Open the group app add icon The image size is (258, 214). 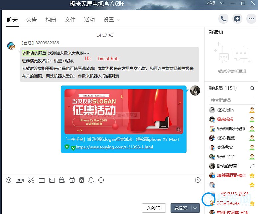pos(237,19)
